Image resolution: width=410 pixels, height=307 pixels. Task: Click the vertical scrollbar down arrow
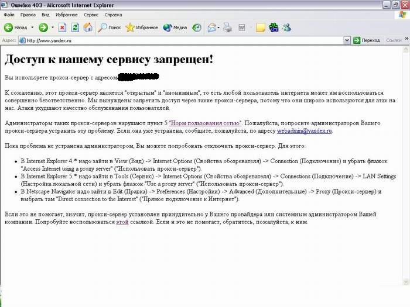click(406, 282)
